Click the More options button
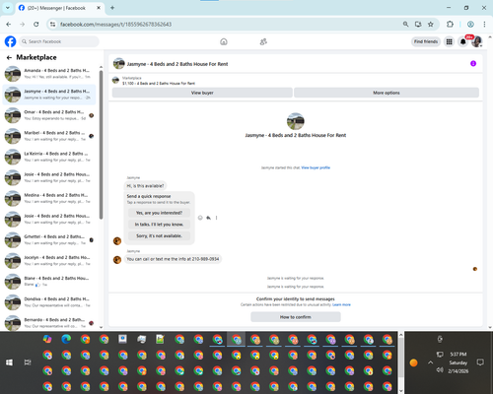Viewport: 493px width, 394px height. click(x=387, y=93)
